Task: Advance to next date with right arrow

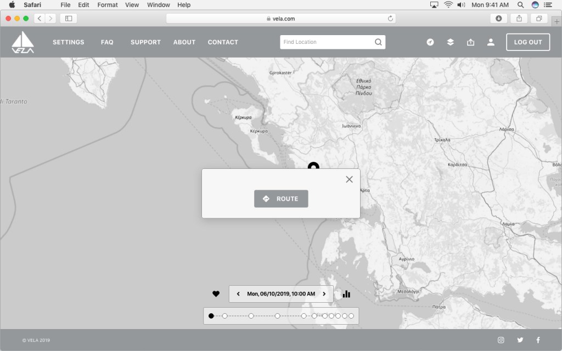Action: click(324, 294)
